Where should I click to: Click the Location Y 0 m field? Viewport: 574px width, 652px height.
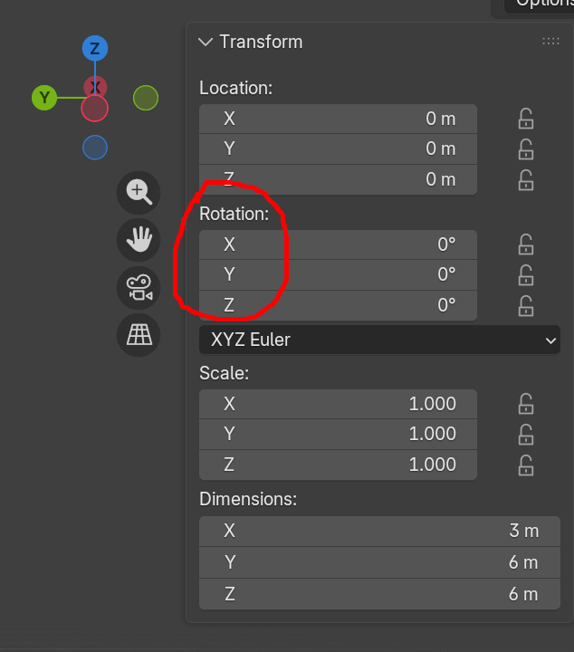[x=338, y=149]
